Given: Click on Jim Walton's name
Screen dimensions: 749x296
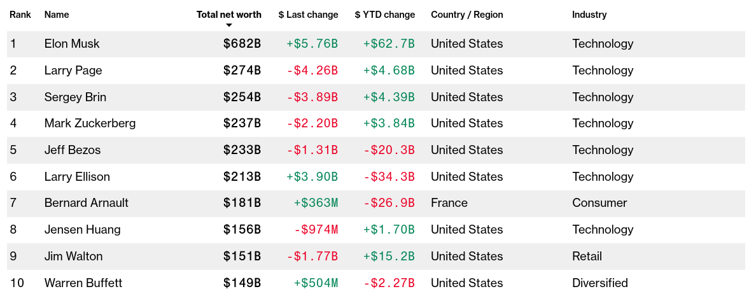Looking at the screenshot, I should pyautogui.click(x=73, y=257).
